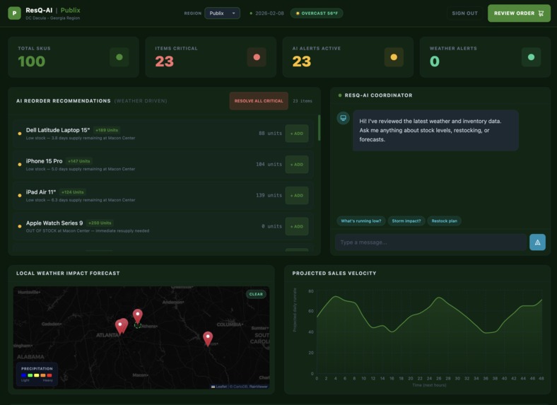Click the recommendations list scrollbar
This screenshot has width=557, height=405.
[x=319, y=127]
